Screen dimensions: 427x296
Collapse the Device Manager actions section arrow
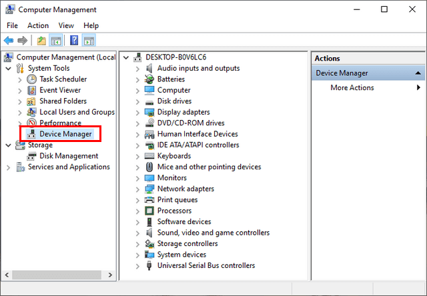click(418, 73)
